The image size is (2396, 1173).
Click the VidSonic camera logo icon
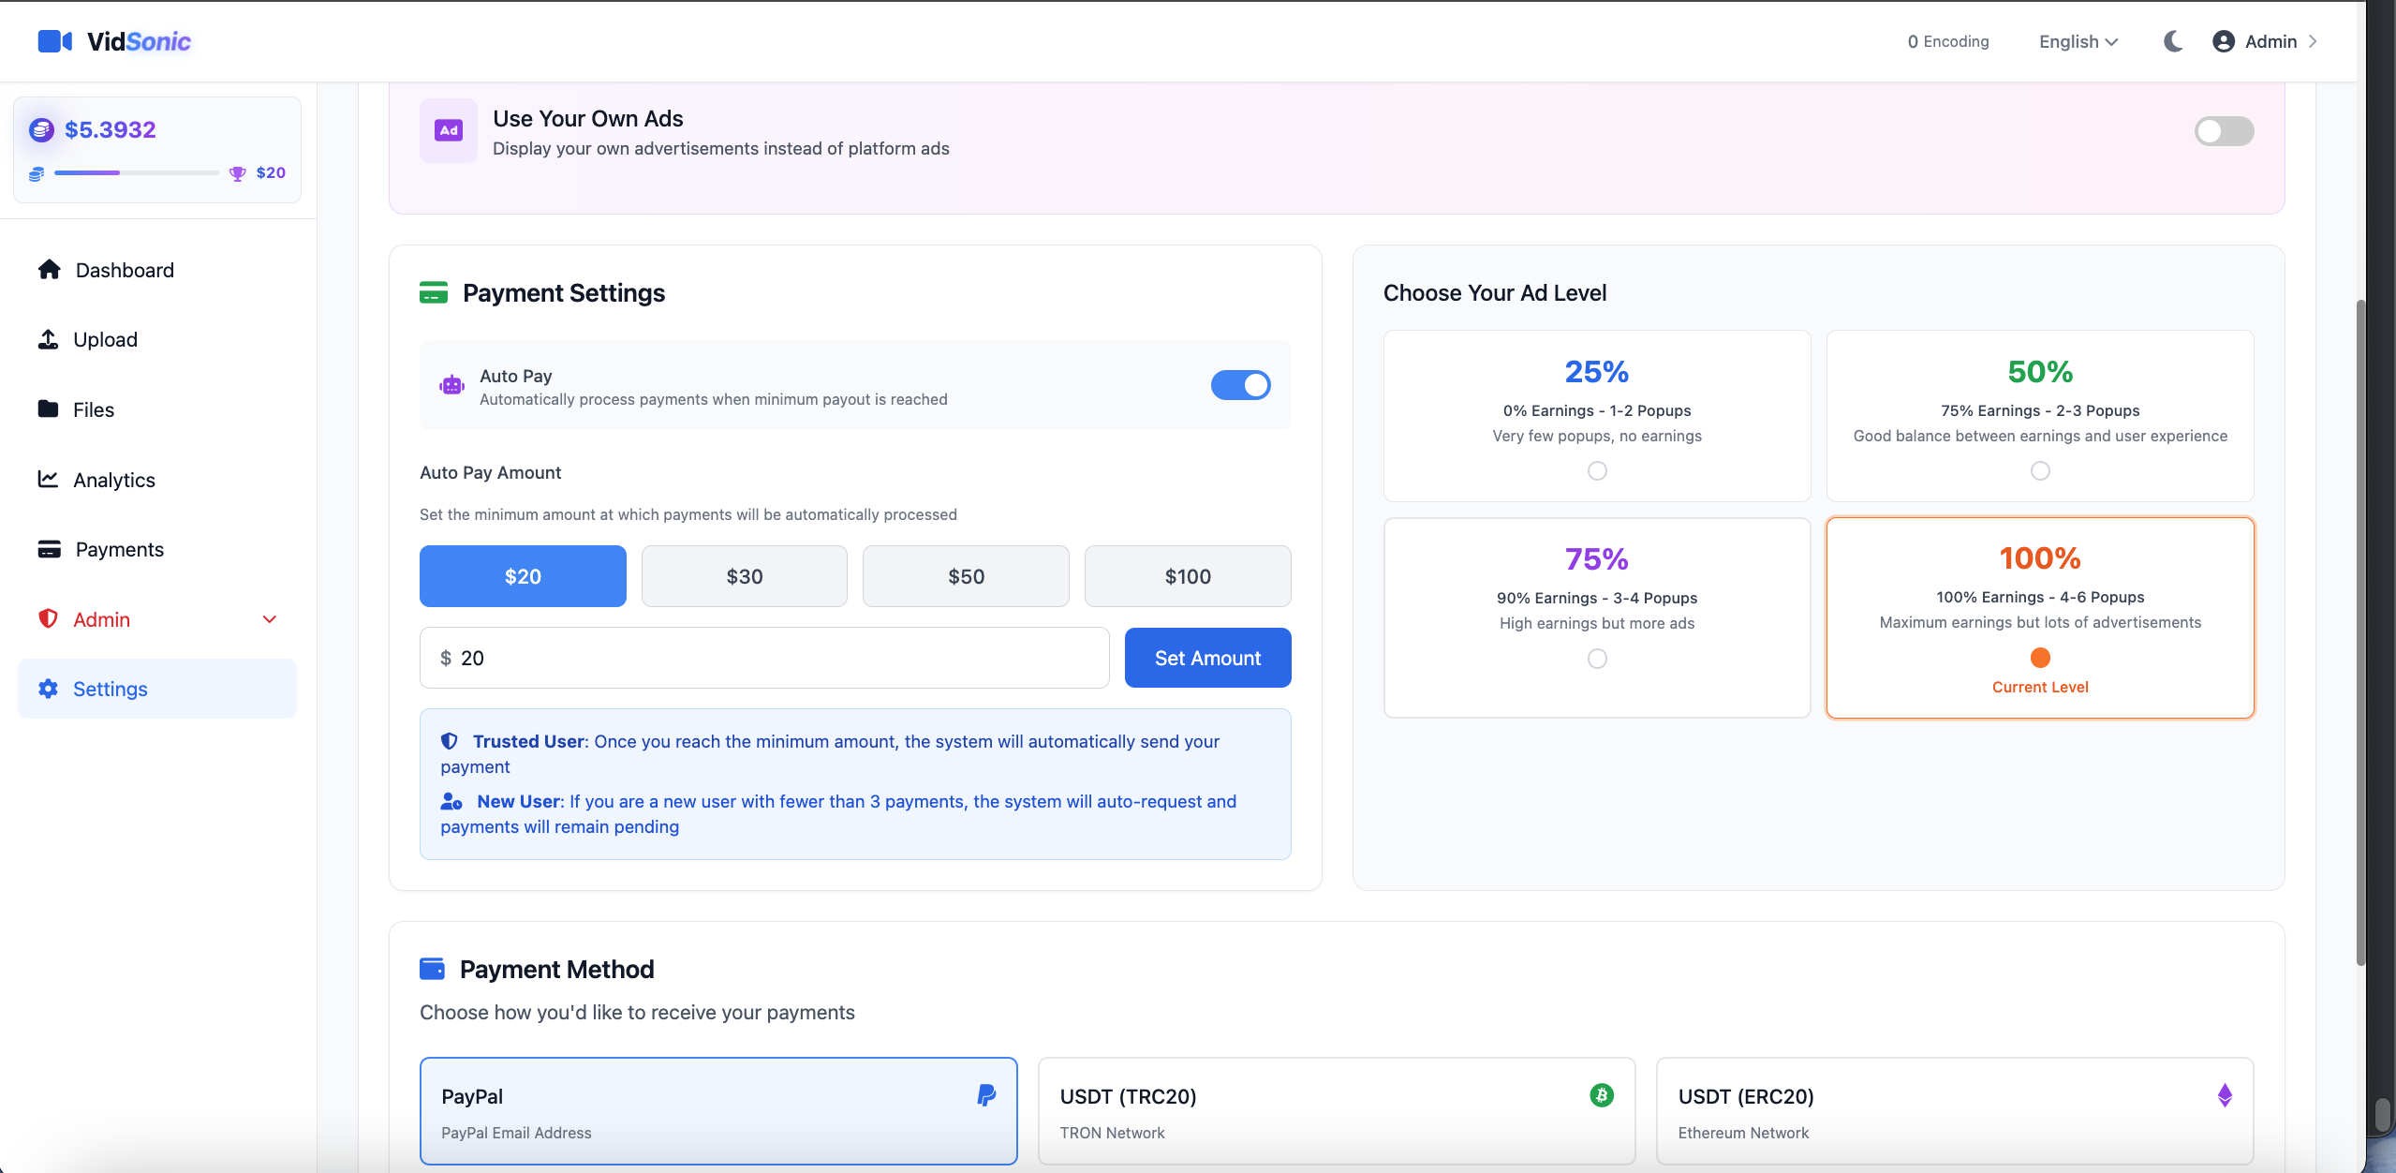coord(54,41)
